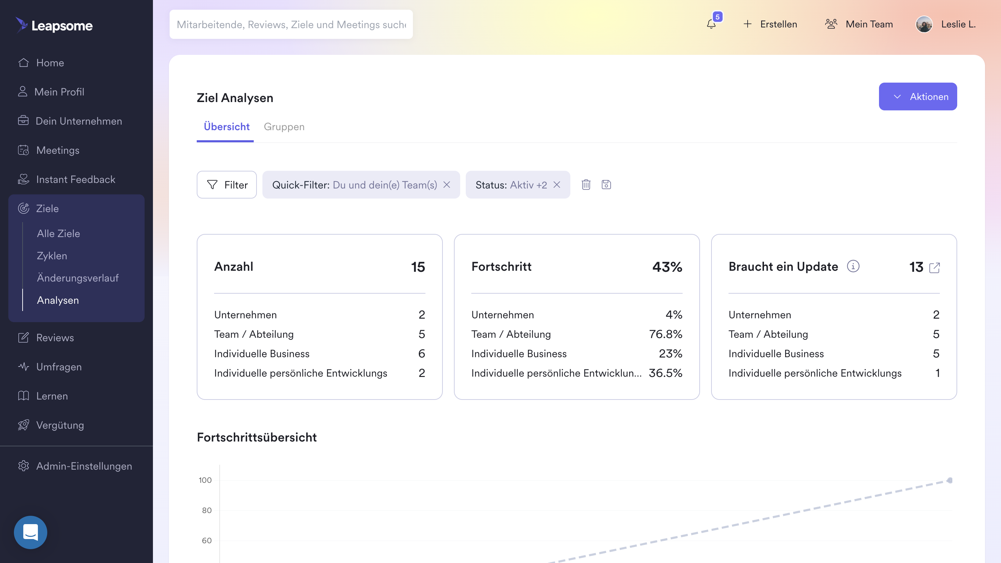This screenshot has height=563, width=1001.
Task: Click the Vergütung rocket icon
Action: 23,425
